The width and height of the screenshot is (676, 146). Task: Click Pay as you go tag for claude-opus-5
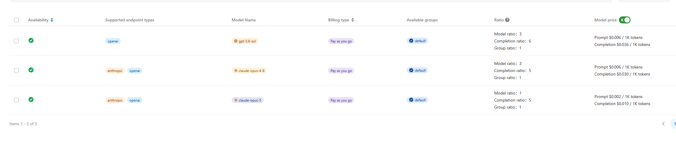tap(341, 100)
